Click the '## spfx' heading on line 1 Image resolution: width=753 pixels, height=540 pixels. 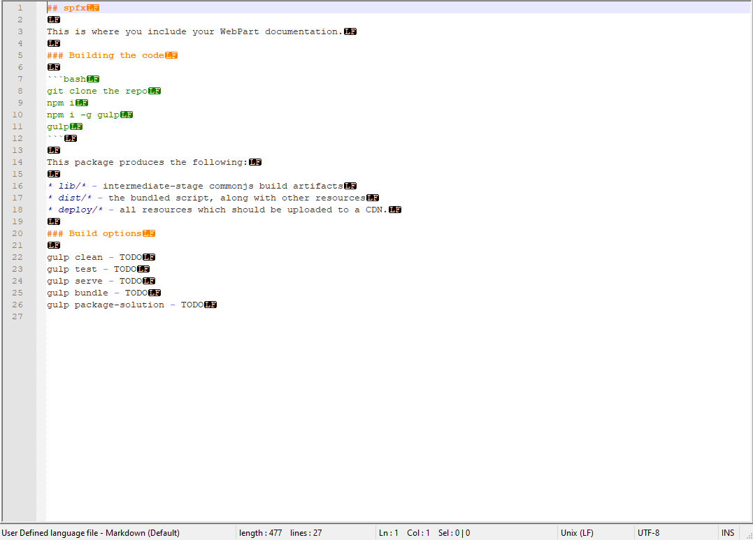pyautogui.click(x=66, y=8)
